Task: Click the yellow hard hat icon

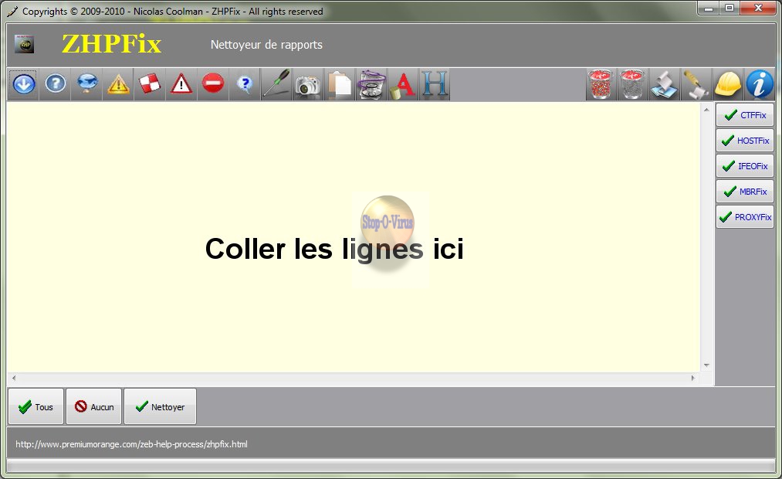Action: pyautogui.click(x=728, y=84)
